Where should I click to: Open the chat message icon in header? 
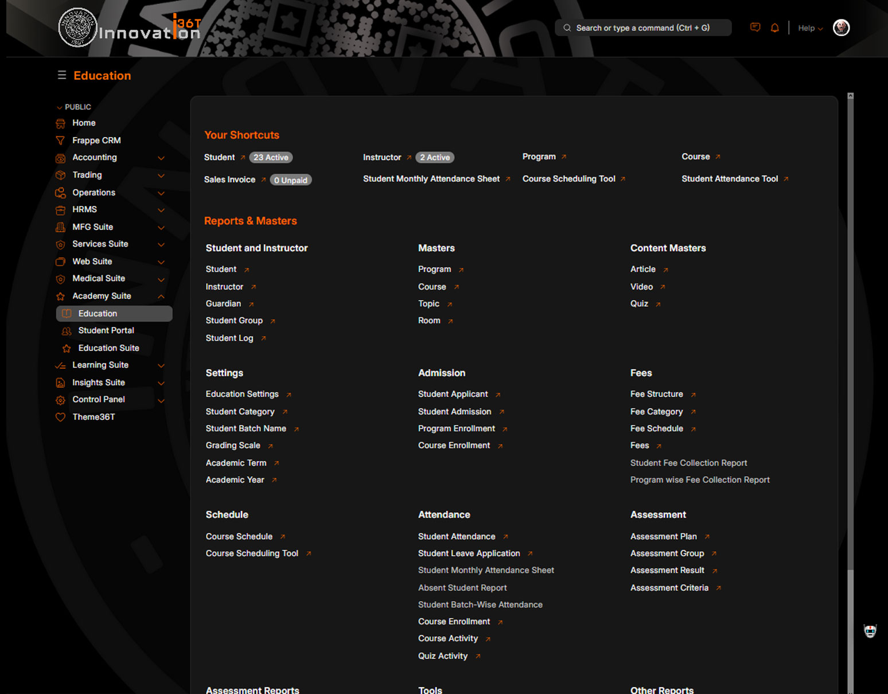coord(755,28)
